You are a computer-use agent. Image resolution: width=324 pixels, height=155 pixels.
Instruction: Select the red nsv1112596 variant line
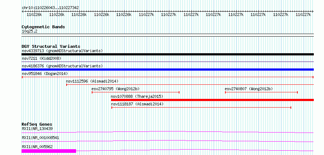[190, 85]
